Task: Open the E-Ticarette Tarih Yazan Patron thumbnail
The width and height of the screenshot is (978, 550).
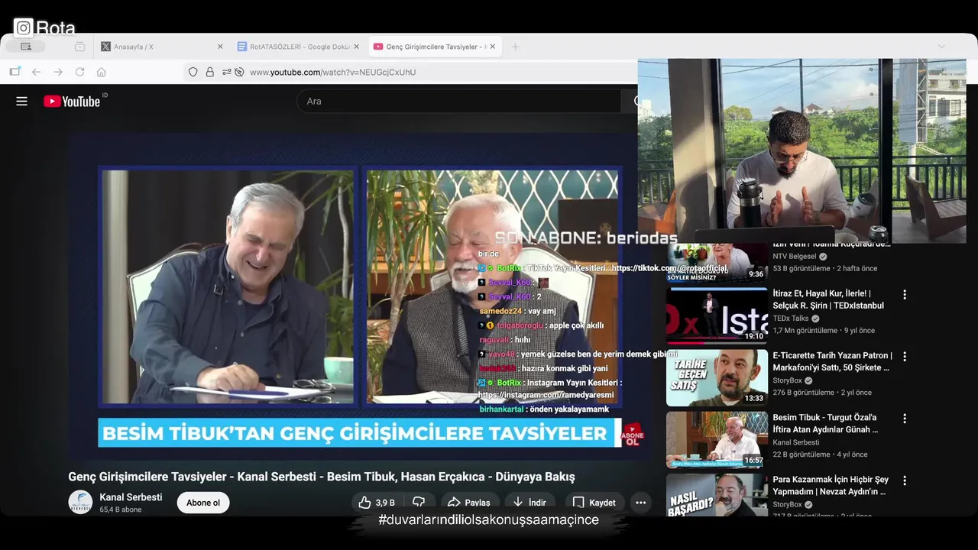Action: pos(717,377)
